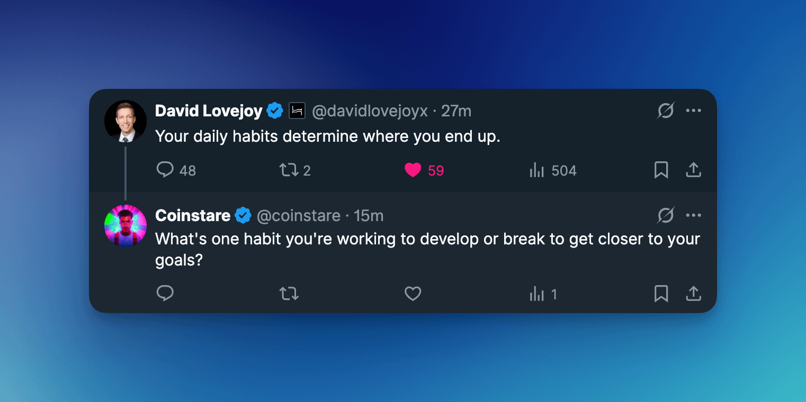Unlike David Lovejoy's liked tweet

pos(413,170)
